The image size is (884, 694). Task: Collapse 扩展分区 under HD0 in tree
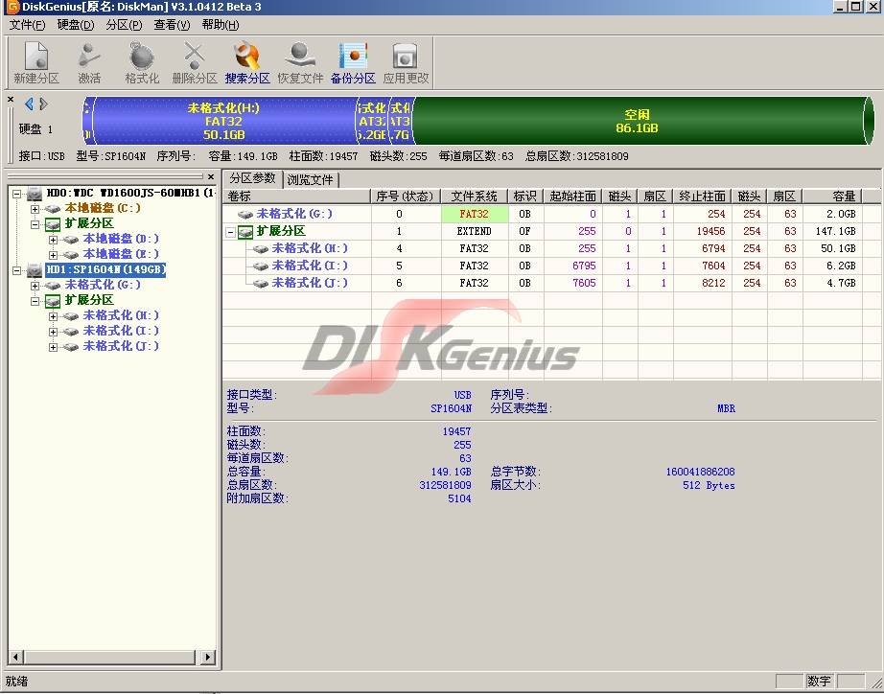click(x=35, y=223)
